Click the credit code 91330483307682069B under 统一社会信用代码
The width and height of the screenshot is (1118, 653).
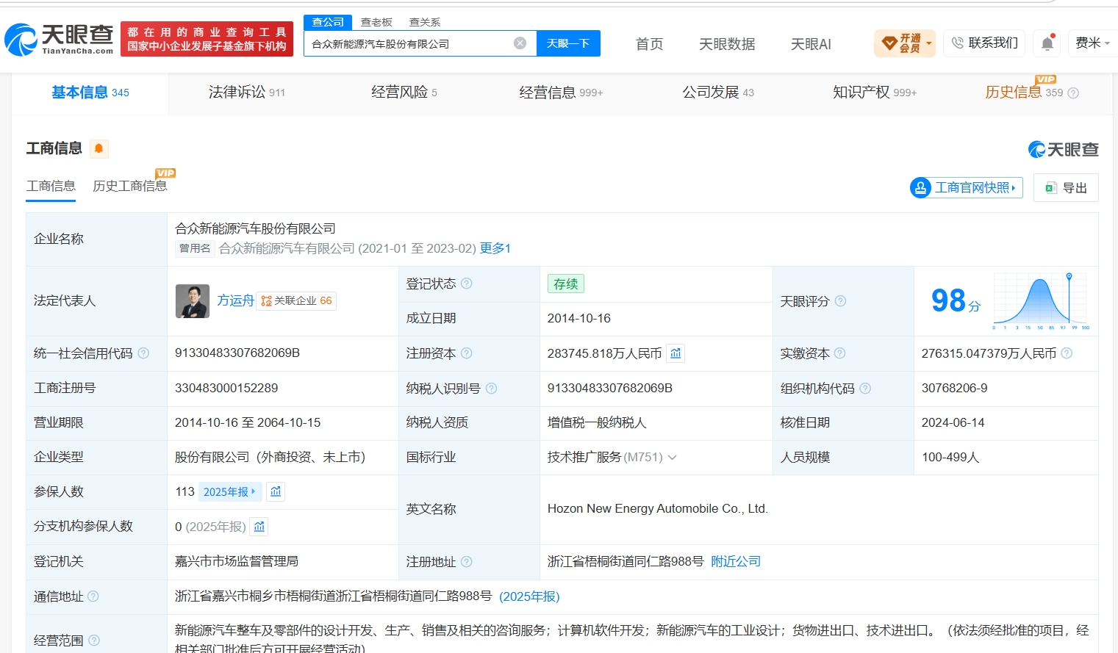(x=237, y=353)
